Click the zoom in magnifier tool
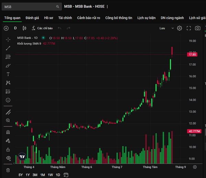Screen dimensions: 206x178 [x=8, y=120]
